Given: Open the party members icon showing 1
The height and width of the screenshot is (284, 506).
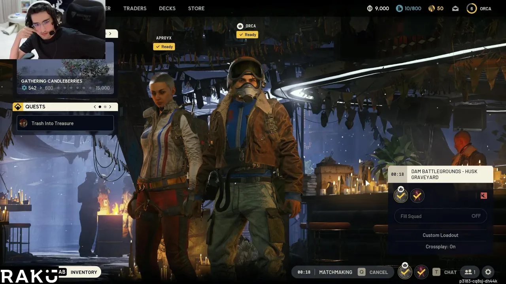Looking at the screenshot, I should (x=470, y=272).
